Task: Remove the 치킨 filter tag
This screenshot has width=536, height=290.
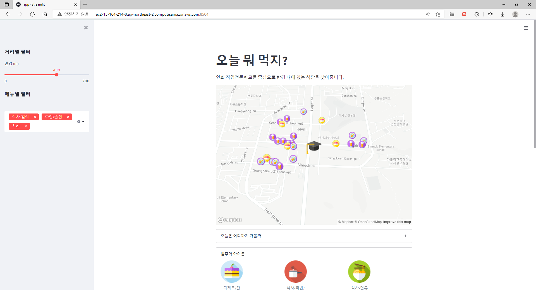Action: tap(25, 126)
